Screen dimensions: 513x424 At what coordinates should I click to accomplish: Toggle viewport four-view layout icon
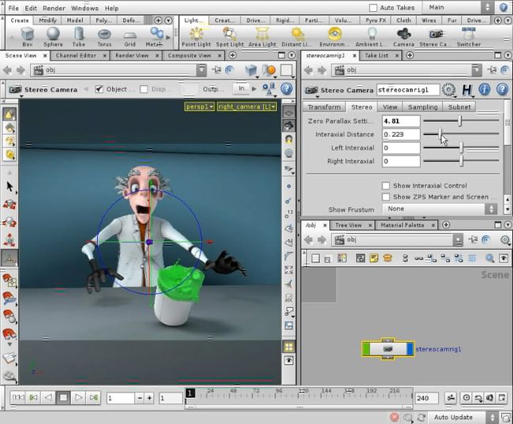289,347
